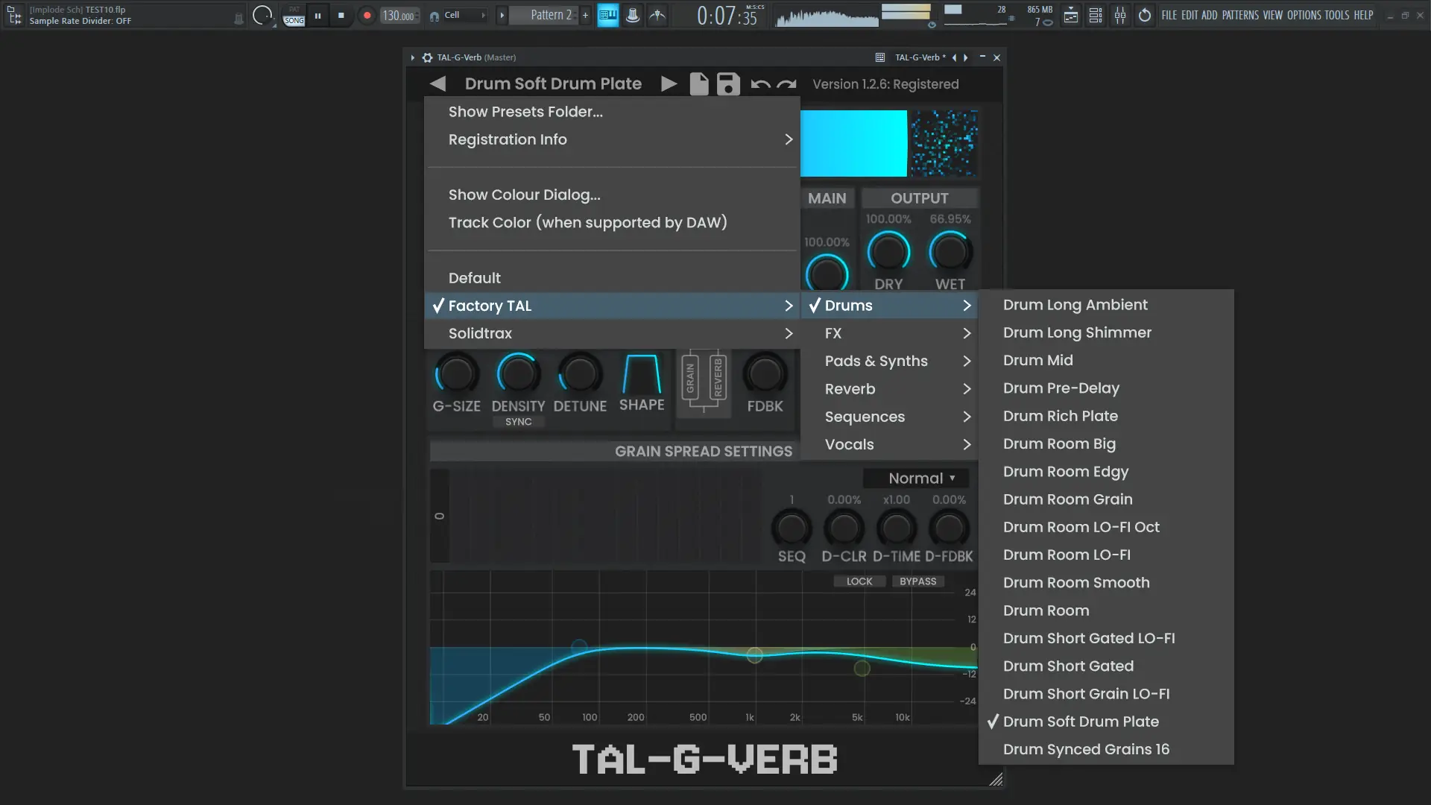Click the 130 tempo field
1431x805 pixels.
398,16
